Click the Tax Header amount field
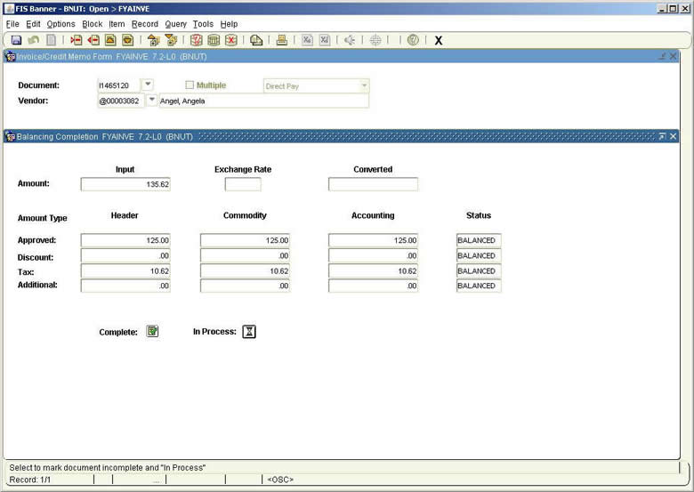The image size is (694, 492). [x=125, y=270]
